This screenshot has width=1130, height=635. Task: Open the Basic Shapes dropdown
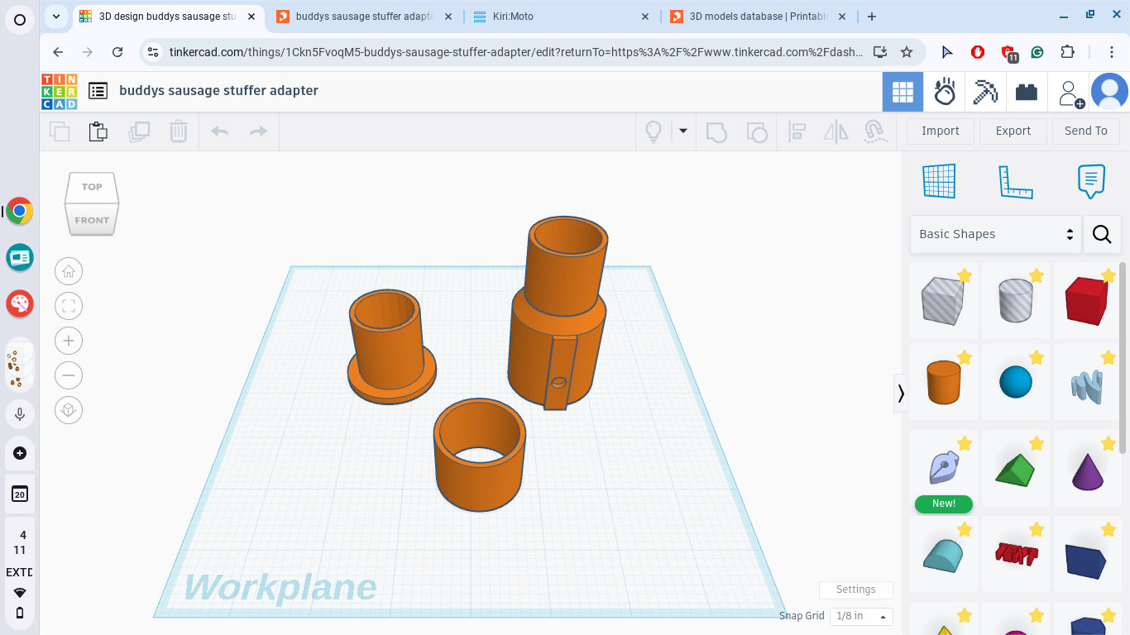(996, 234)
